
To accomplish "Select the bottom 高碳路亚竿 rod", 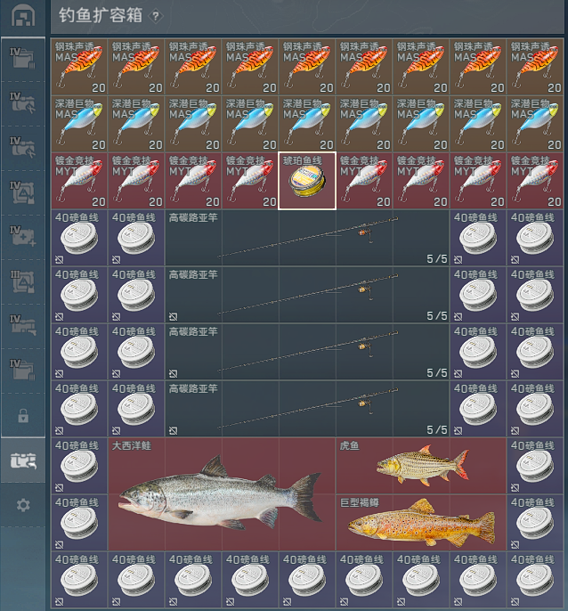I will [307, 408].
